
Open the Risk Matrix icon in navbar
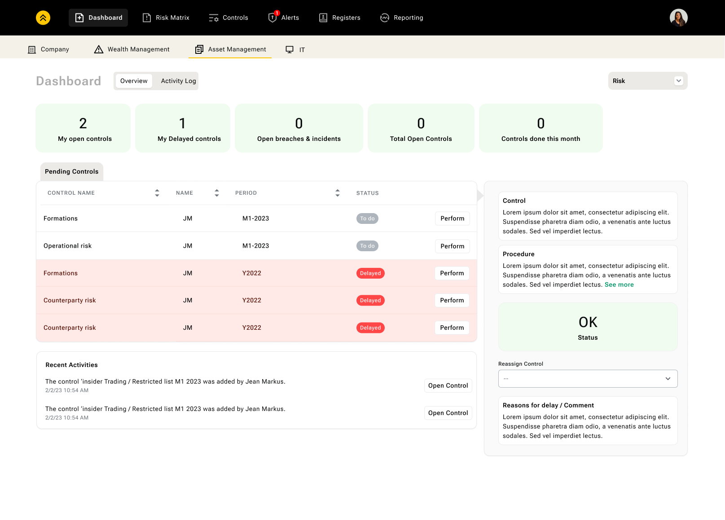point(147,18)
